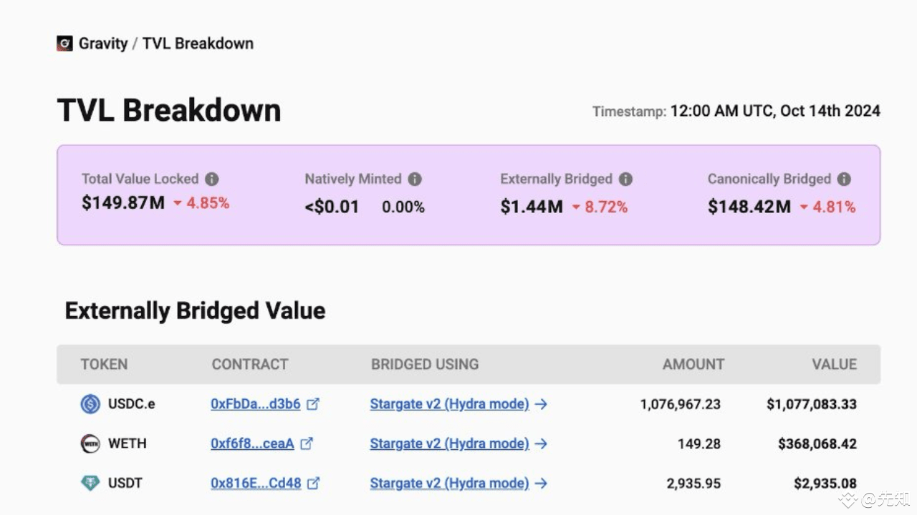917x515 pixels.
Task: Click the Natively Minted info icon
Action: click(414, 179)
